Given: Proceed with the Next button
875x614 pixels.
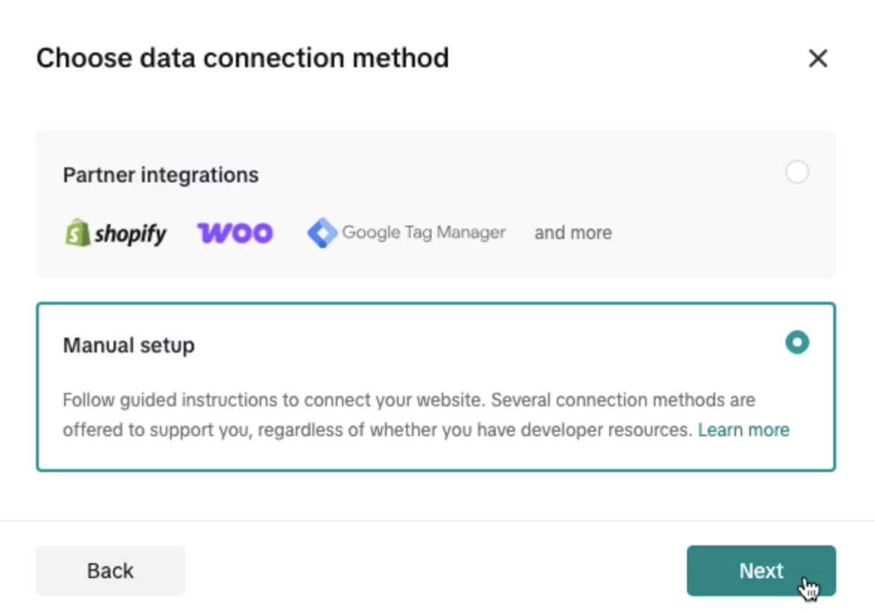Looking at the screenshot, I should pos(761,571).
